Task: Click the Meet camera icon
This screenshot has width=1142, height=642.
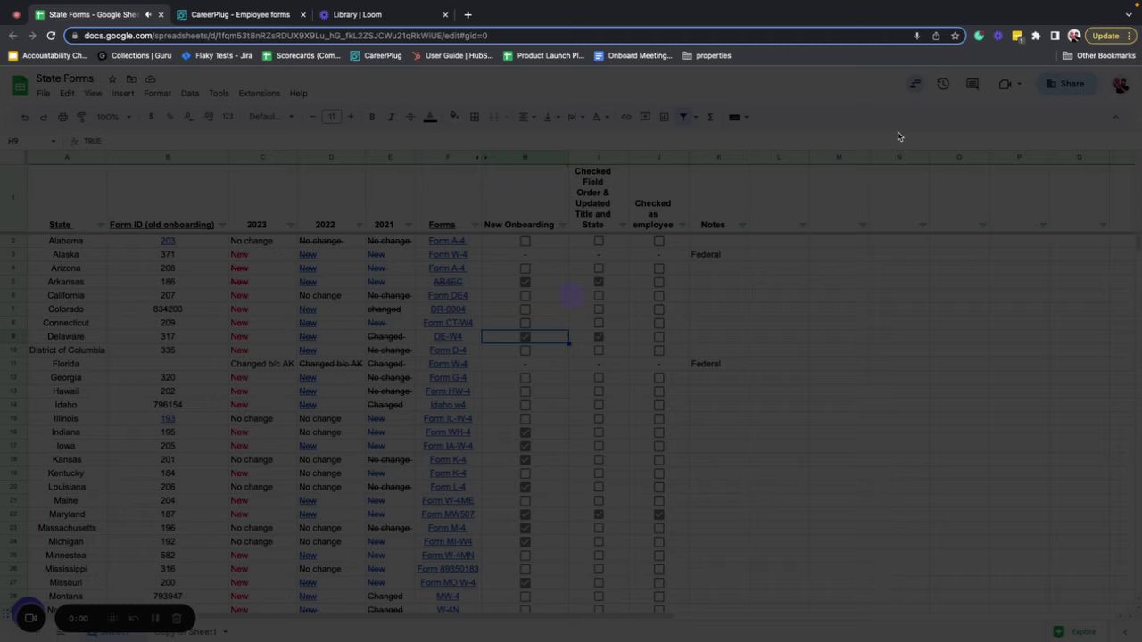Action: [1005, 84]
